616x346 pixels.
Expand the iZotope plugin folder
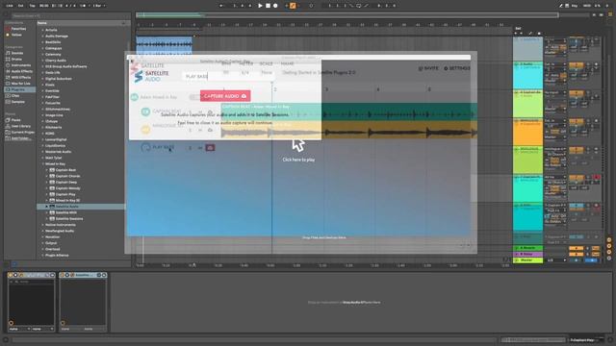[42, 121]
